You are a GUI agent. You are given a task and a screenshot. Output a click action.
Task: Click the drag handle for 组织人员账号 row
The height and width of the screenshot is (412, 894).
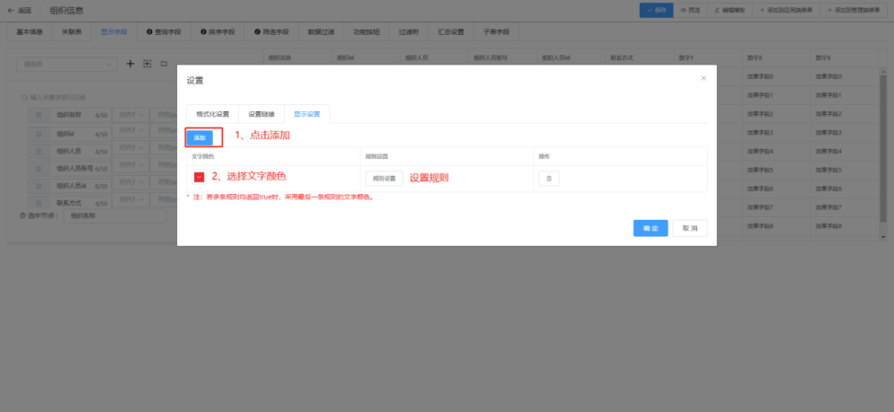pyautogui.click(x=40, y=169)
